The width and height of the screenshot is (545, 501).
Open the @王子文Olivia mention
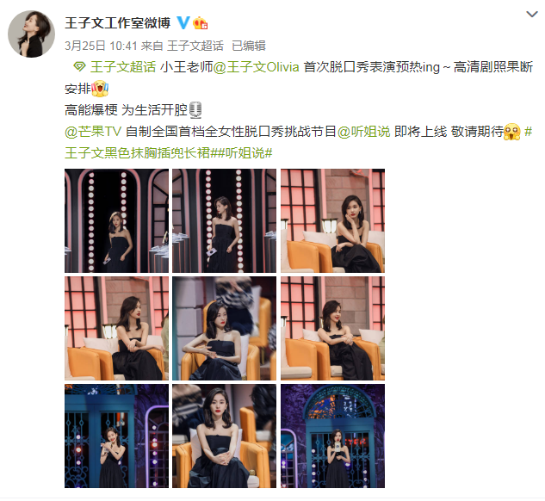pyautogui.click(x=256, y=66)
